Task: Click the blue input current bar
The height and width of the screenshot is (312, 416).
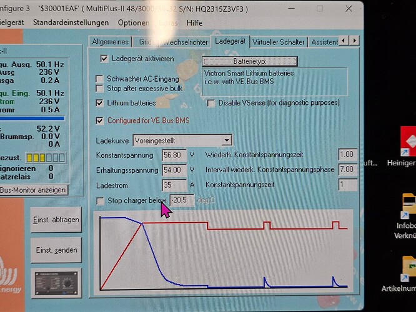Action: [32, 119]
